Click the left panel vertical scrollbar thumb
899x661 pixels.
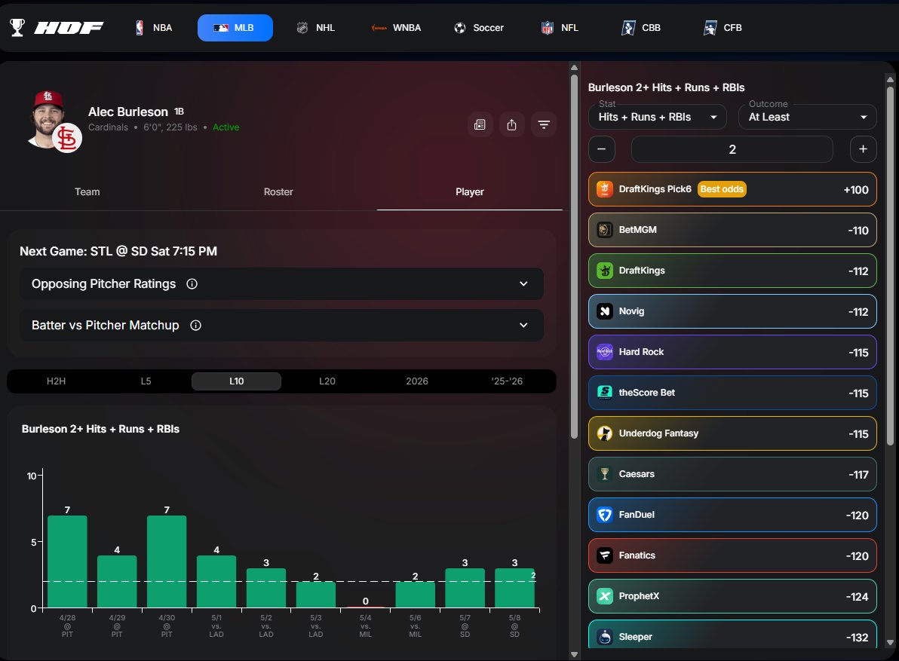tap(574, 256)
